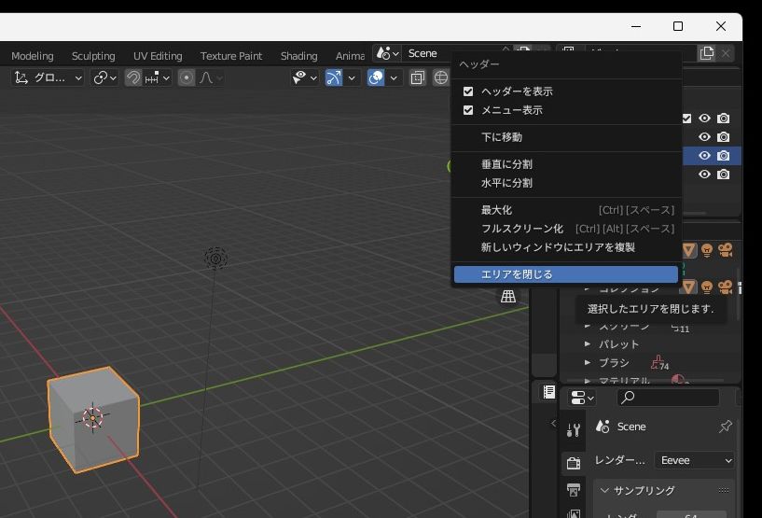Open the Output properties printer icon
This screenshot has height=518, width=762.
pos(574,490)
